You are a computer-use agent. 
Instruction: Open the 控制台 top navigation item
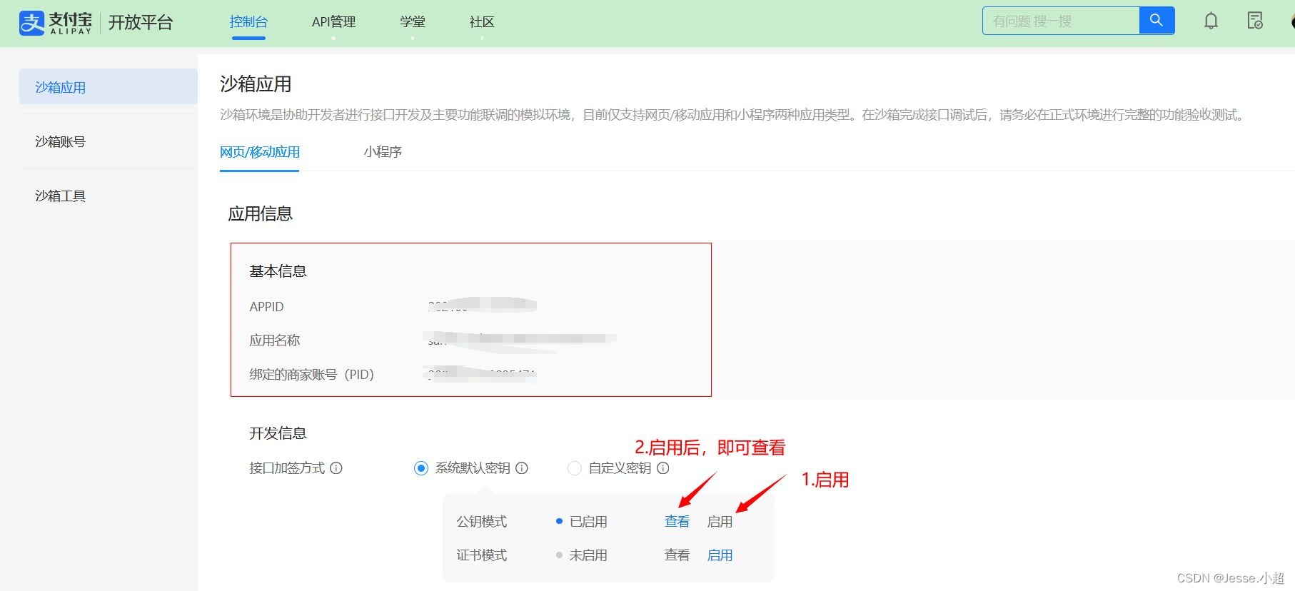click(x=248, y=22)
